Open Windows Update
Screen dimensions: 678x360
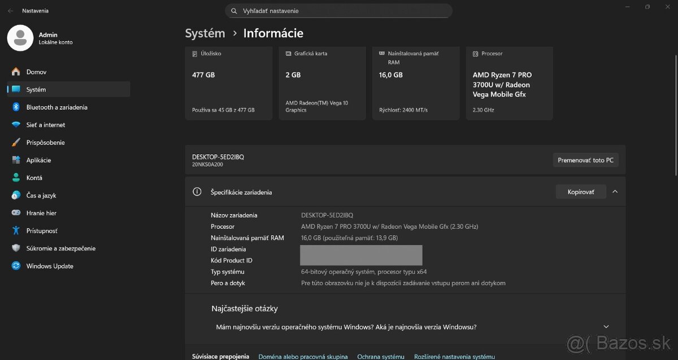tap(50, 266)
